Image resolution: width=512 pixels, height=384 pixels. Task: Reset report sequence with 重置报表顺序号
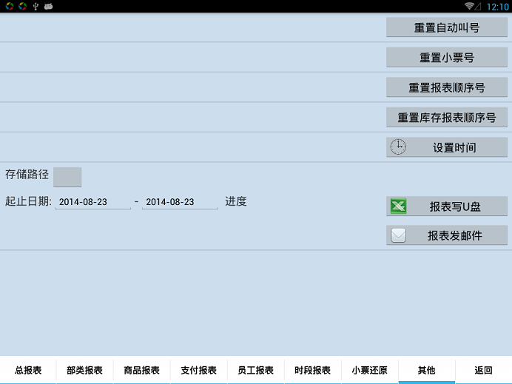pos(446,87)
